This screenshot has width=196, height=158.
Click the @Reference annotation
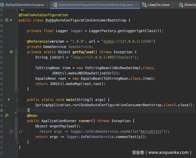(x=37, y=41)
